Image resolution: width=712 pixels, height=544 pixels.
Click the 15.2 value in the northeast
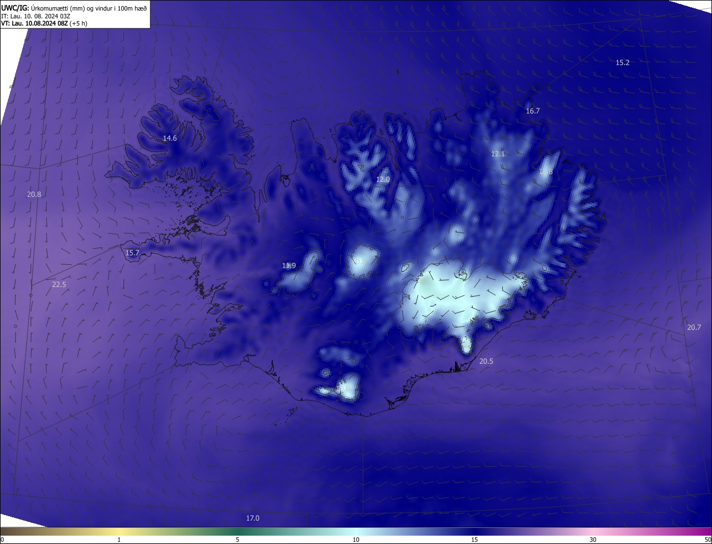click(622, 63)
